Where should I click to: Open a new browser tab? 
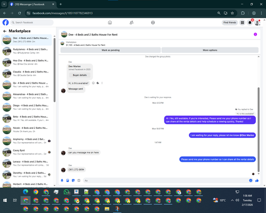point(61,4)
